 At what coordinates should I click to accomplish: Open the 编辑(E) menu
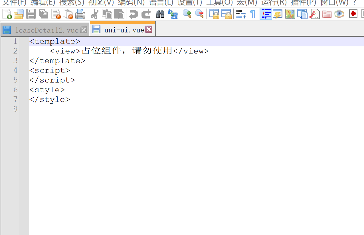pyautogui.click(x=43, y=3)
